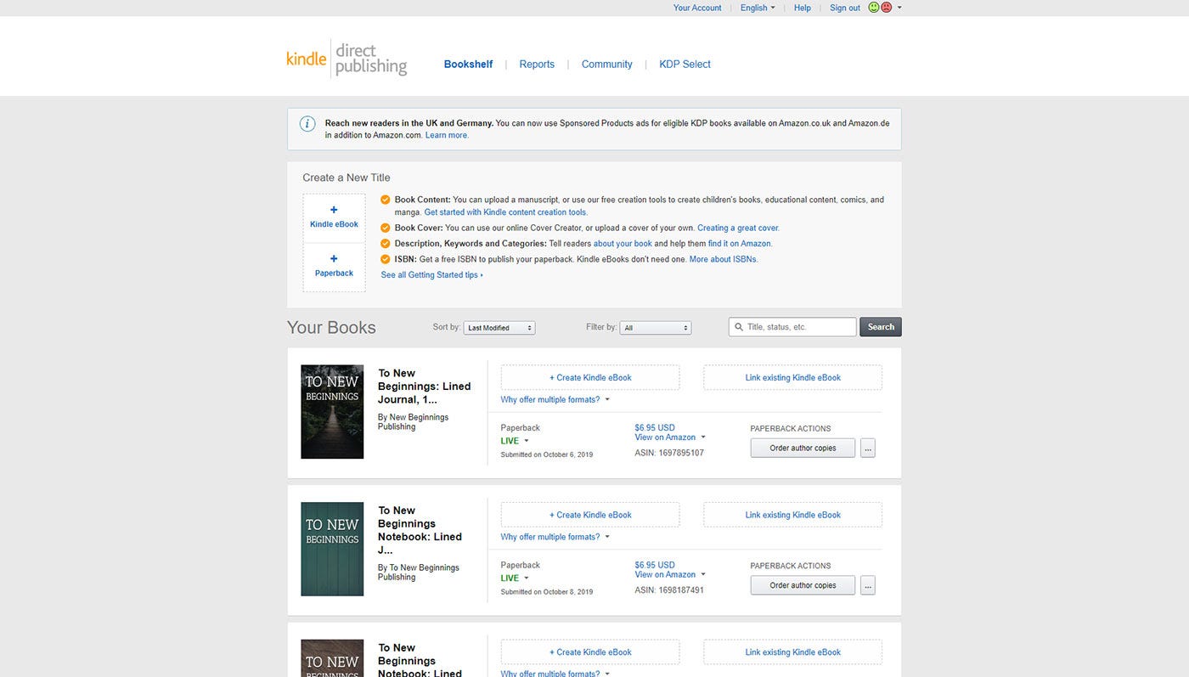Open 'Get started with Kindle content creation tools'
The width and height of the screenshot is (1189, 677).
pyautogui.click(x=506, y=212)
